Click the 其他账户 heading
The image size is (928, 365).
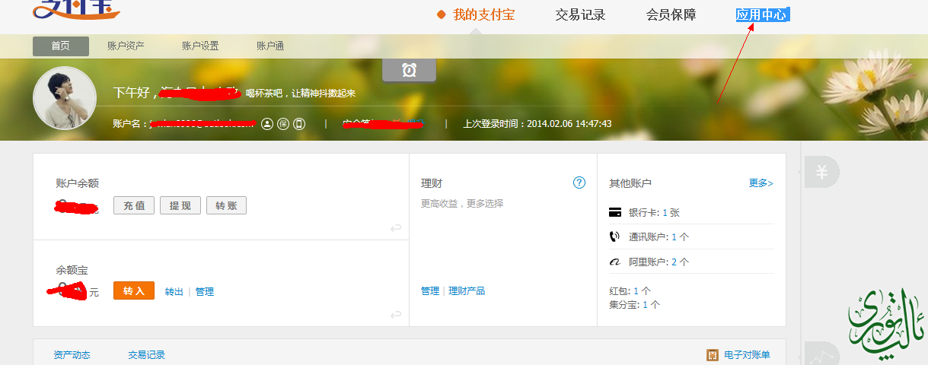pos(630,183)
